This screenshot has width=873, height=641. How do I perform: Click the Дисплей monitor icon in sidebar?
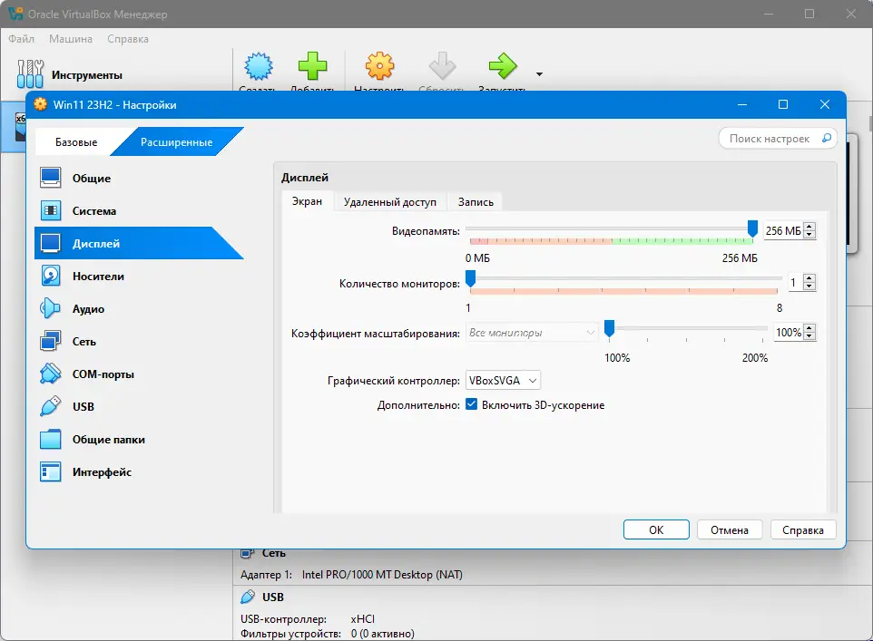(51, 243)
